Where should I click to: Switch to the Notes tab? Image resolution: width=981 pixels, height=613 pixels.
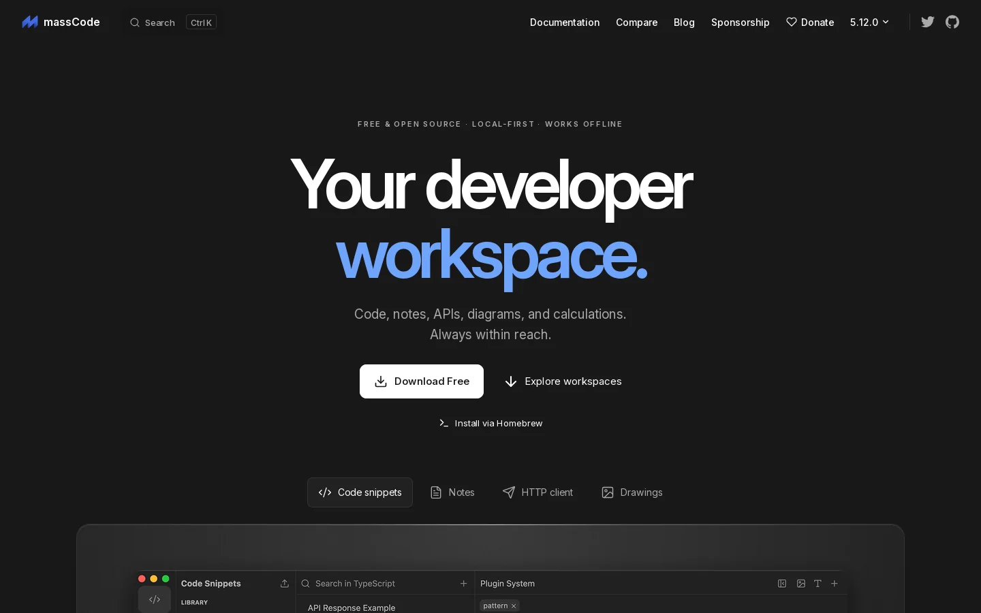coord(452,492)
